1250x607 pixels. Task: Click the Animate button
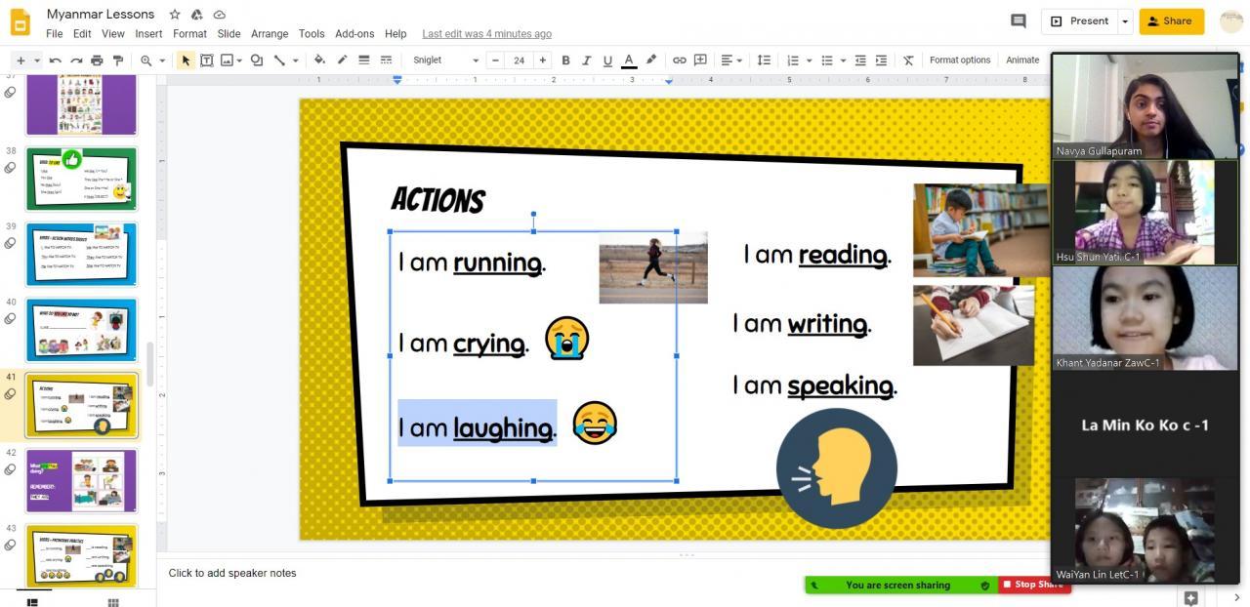1022,61
